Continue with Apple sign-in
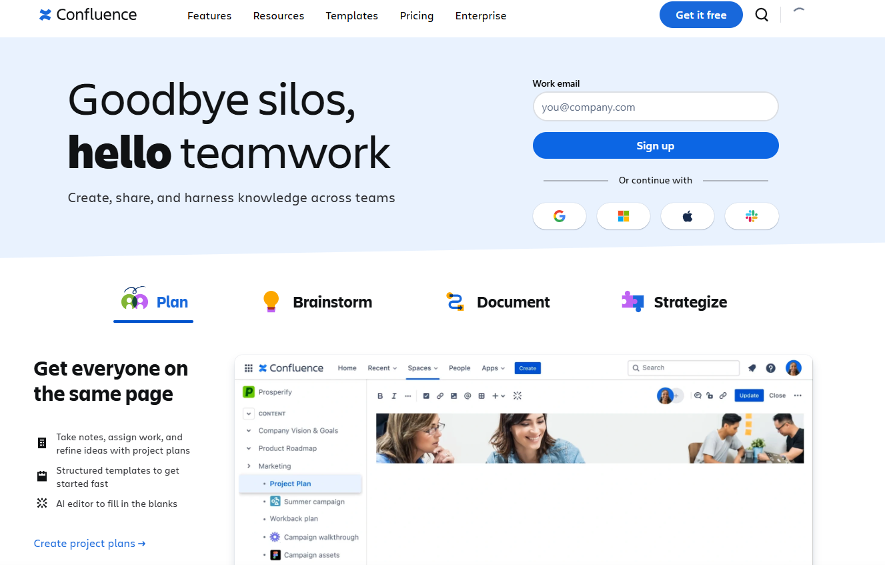This screenshot has width=885, height=565. (688, 216)
